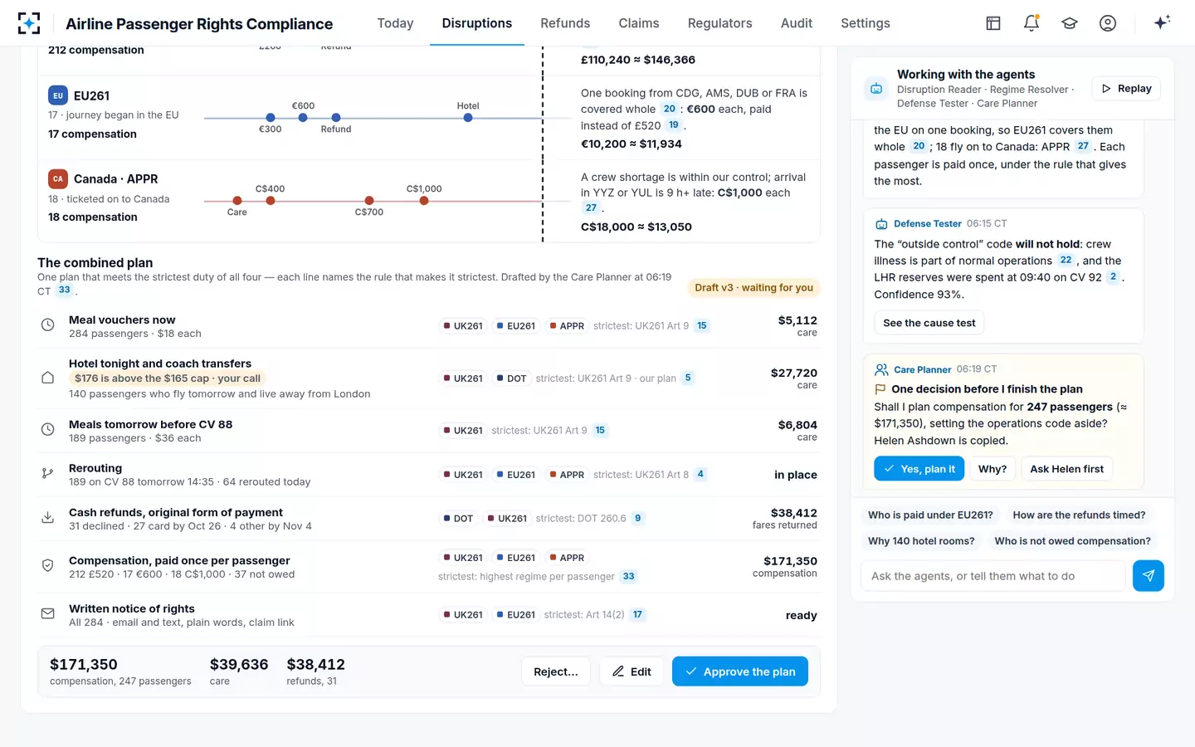Click the agents robot icon in chat header
Viewport: 1195px width, 747px height.
click(x=876, y=88)
